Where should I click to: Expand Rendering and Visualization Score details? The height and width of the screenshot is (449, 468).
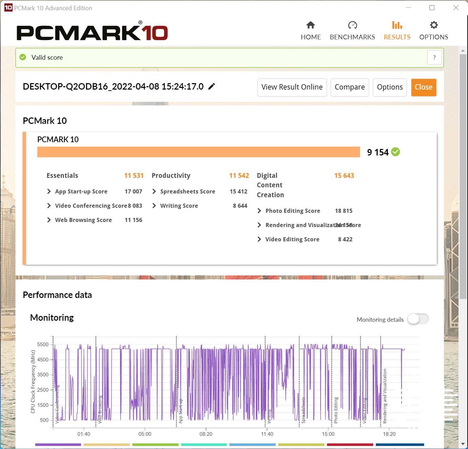[259, 225]
